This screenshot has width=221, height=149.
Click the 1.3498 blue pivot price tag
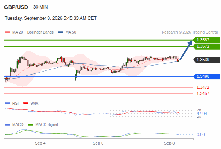(x=206, y=76)
